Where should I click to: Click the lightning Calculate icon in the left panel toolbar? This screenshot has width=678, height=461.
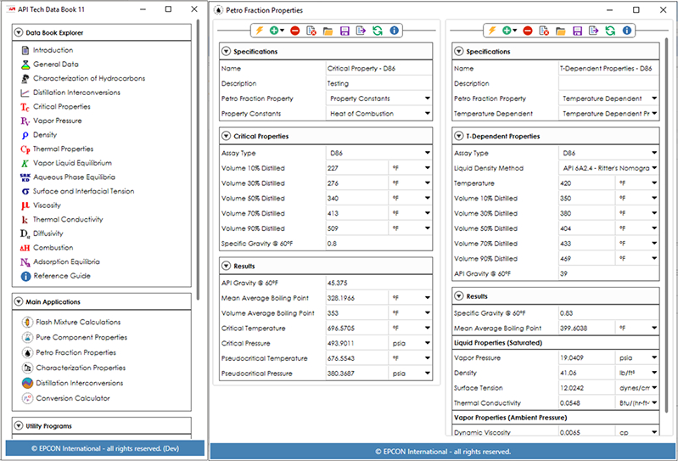[259, 31]
